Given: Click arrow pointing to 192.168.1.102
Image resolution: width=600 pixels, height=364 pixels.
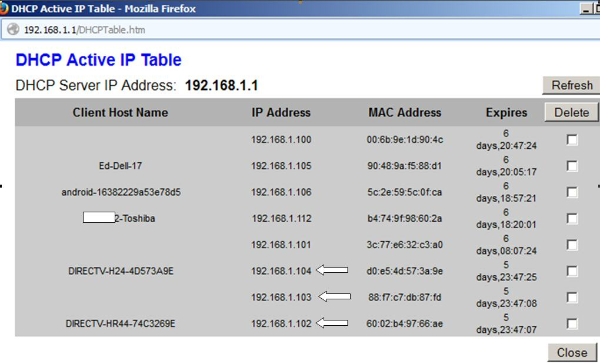Looking at the screenshot, I should 332,323.
